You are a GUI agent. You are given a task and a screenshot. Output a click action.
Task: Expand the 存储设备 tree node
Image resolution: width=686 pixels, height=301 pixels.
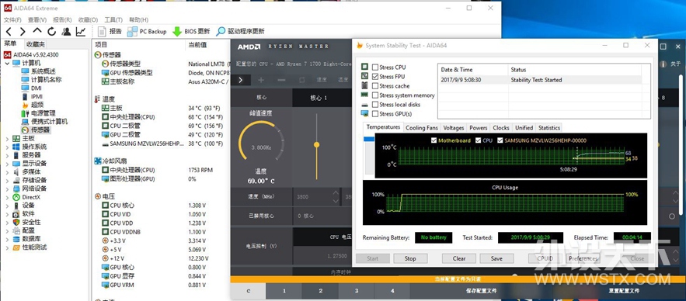pos(7,180)
